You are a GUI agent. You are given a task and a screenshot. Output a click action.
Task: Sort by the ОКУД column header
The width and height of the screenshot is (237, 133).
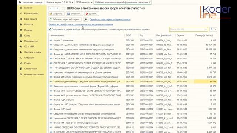click(131, 35)
